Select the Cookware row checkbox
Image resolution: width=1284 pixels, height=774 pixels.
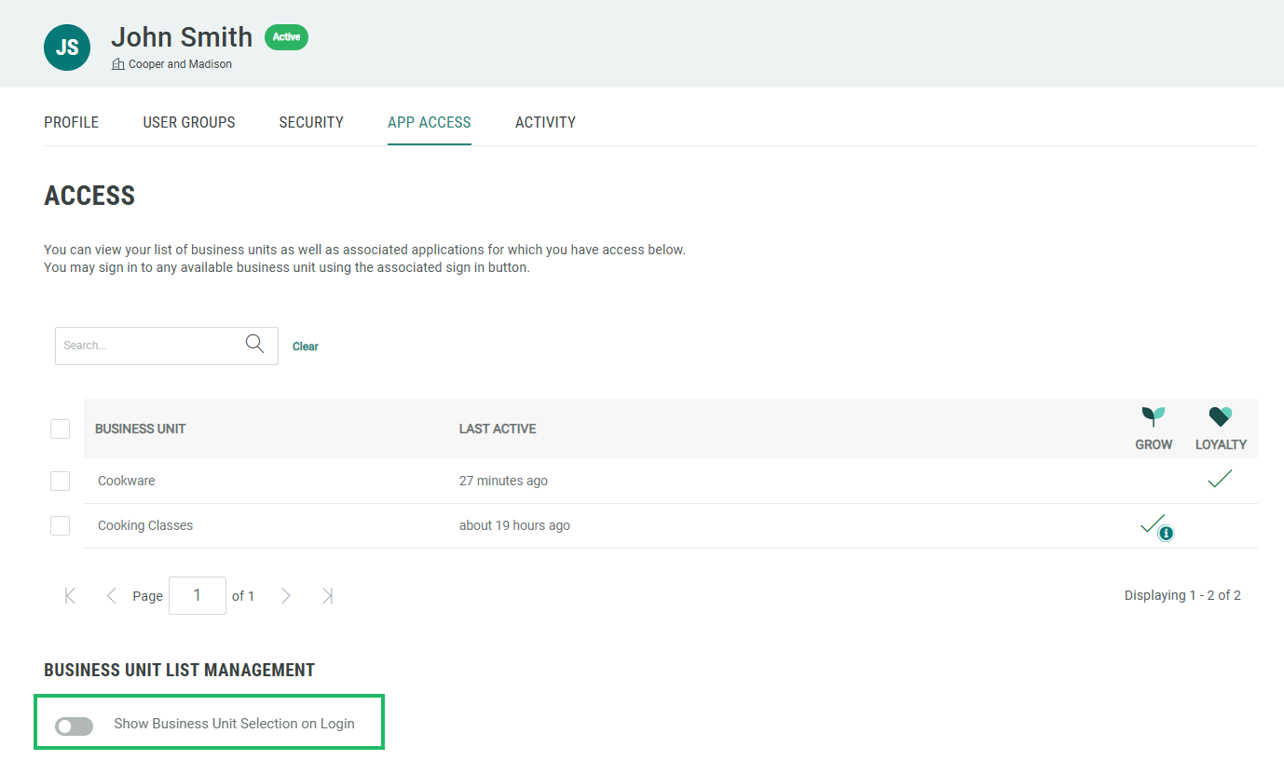(60, 481)
